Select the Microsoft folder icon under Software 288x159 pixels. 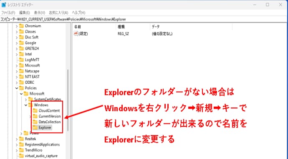coord(22,66)
